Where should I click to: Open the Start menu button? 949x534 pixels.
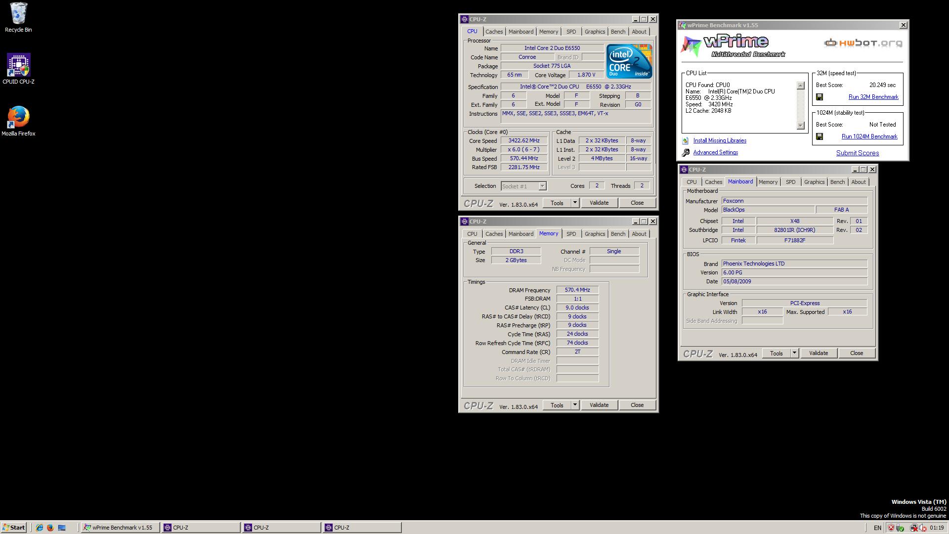[x=14, y=528]
